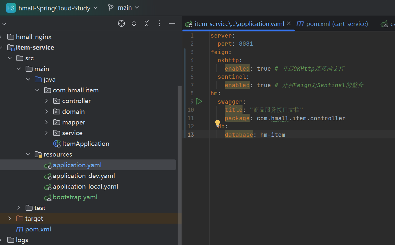395x245 pixels.
Task: Expand the controller package folder
Action: [x=46, y=101]
